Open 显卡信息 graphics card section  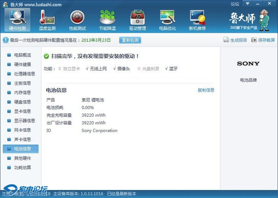coord(22,111)
